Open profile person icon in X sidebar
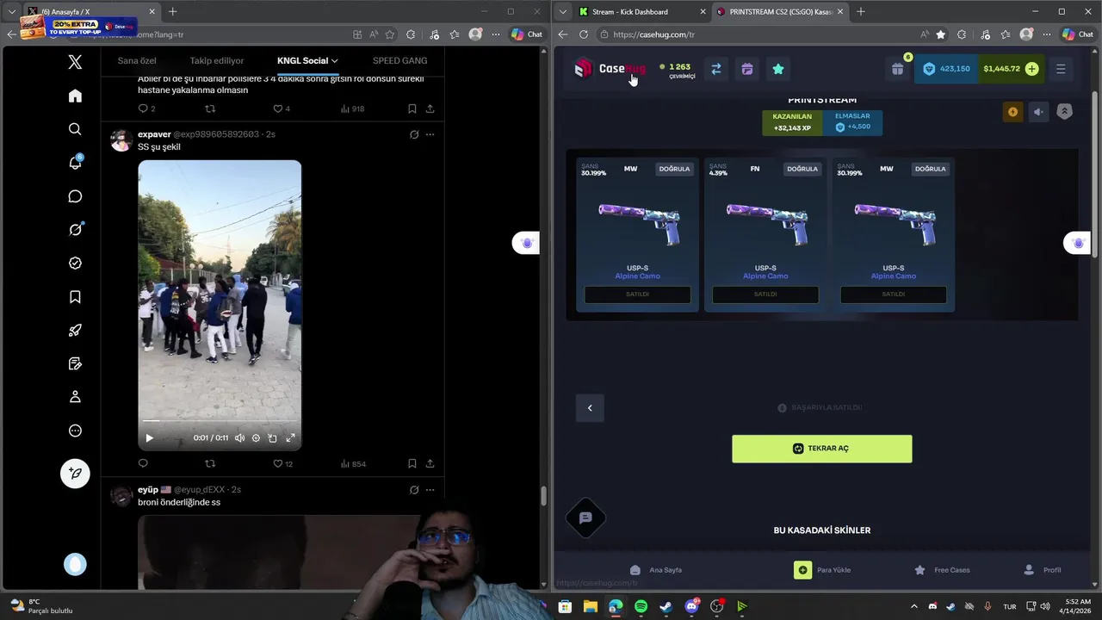The width and height of the screenshot is (1102, 620). (75, 397)
